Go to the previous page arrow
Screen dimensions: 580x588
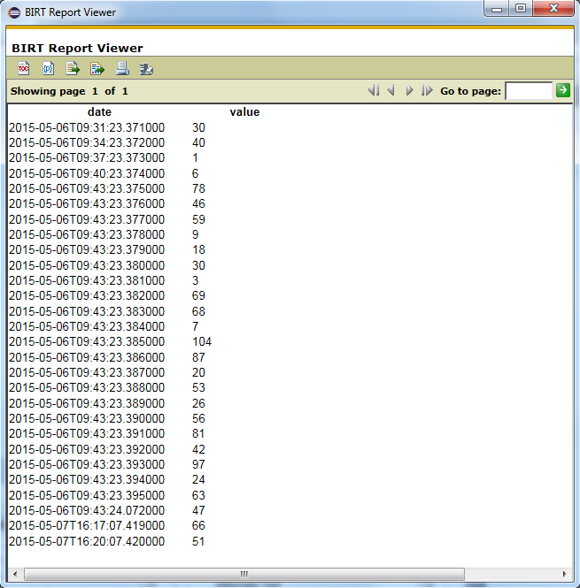[391, 90]
